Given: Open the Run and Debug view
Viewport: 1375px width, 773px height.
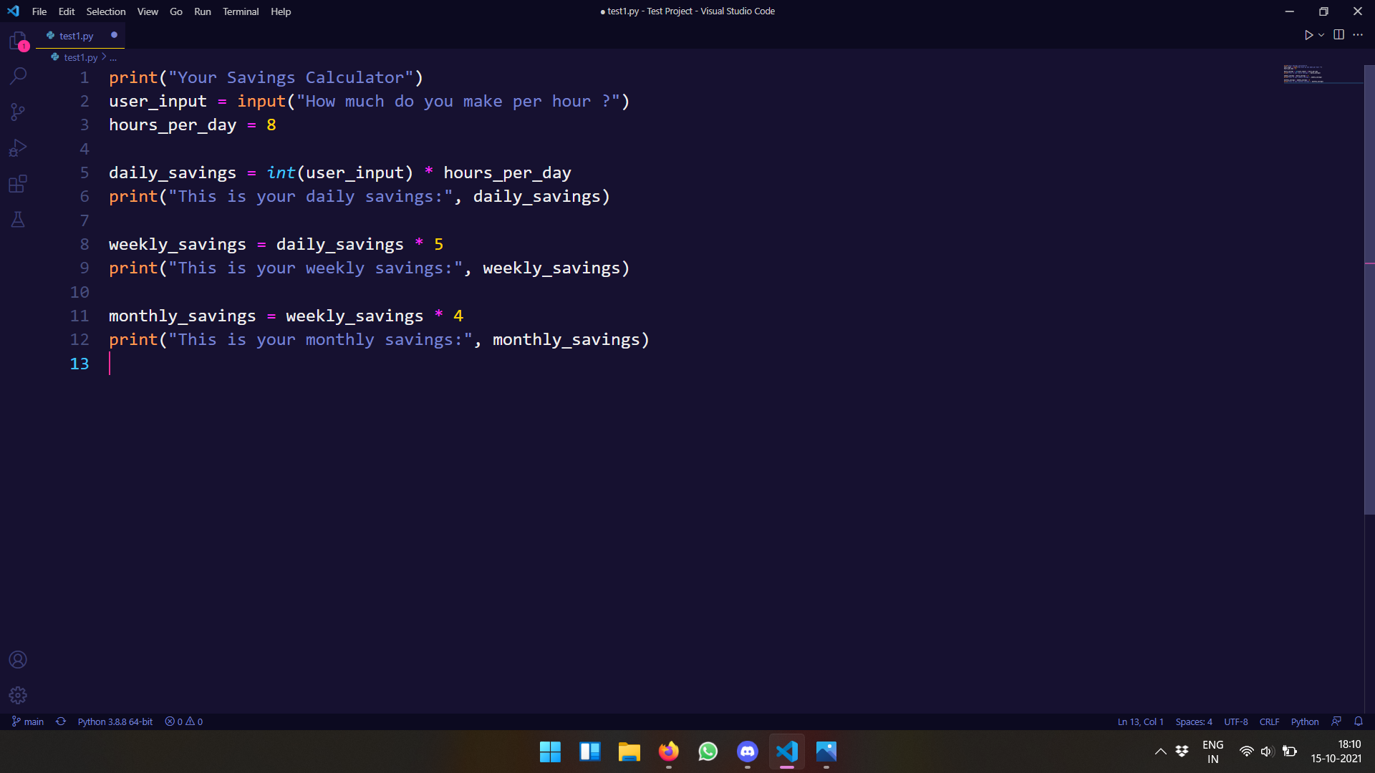Looking at the screenshot, I should click(x=18, y=148).
